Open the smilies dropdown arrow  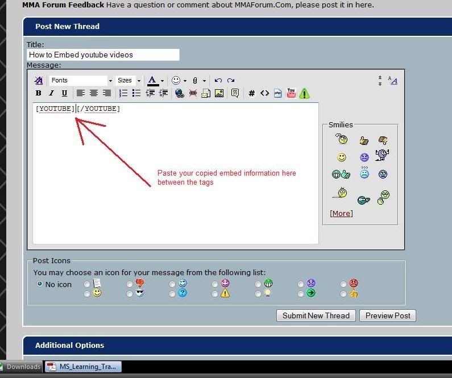tap(185, 81)
